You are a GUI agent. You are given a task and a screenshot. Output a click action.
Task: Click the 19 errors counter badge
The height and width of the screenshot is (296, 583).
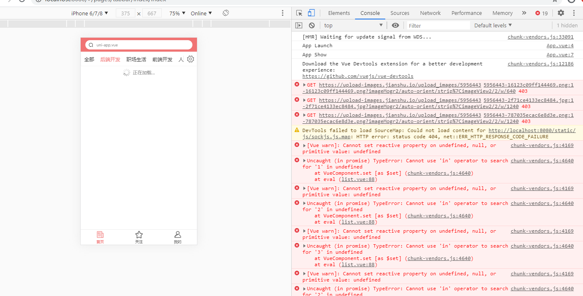(x=541, y=13)
